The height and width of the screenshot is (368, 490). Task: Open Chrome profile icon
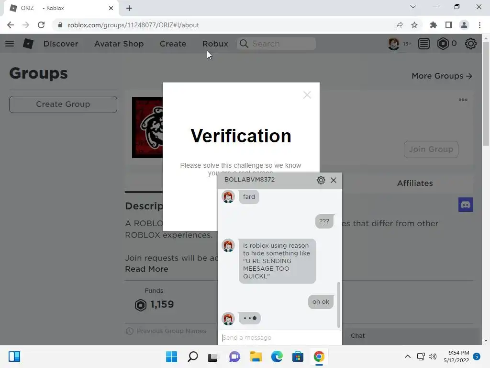click(464, 25)
